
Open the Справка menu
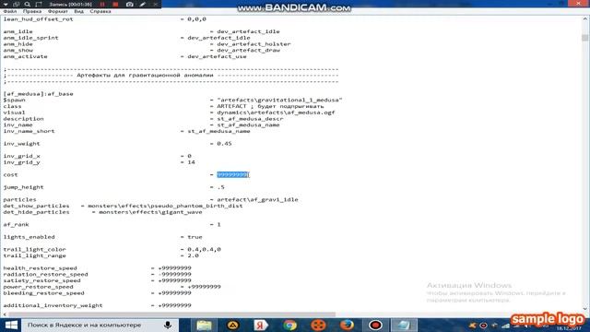coord(100,11)
